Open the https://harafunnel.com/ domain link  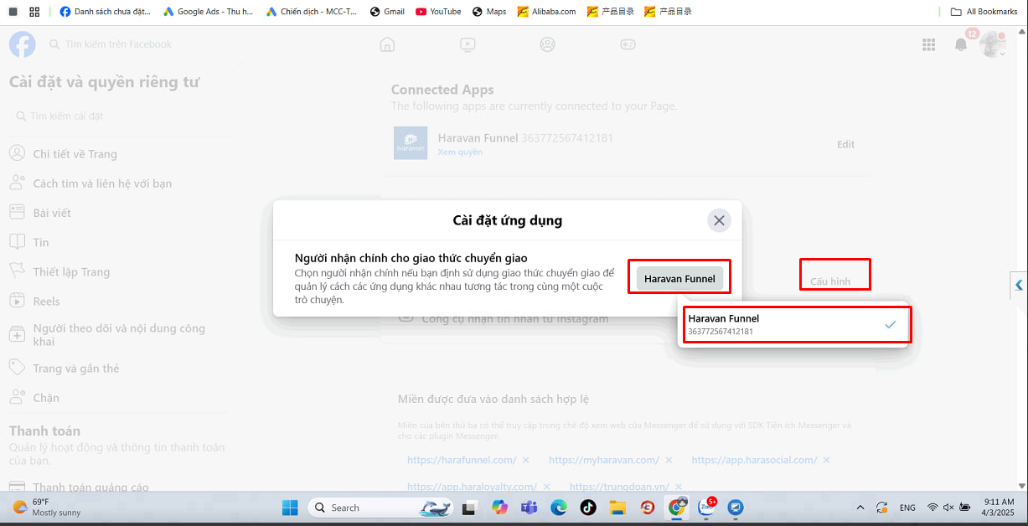point(462,460)
